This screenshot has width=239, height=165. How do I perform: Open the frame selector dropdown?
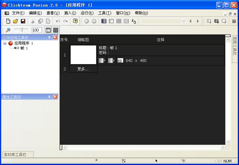(x=184, y=21)
